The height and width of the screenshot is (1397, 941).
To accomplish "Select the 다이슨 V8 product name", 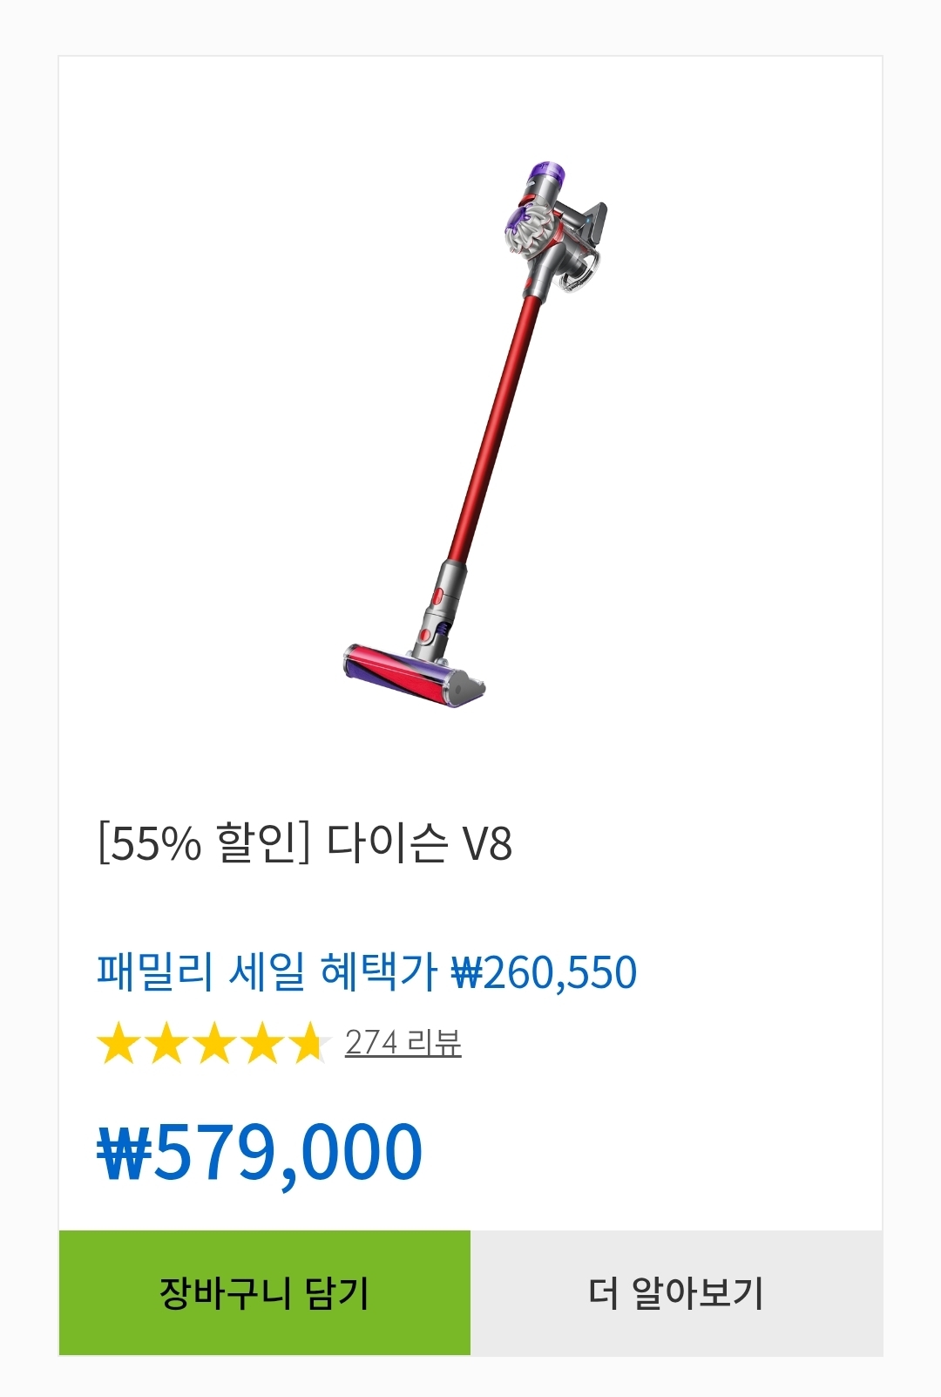I will pyautogui.click(x=419, y=842).
